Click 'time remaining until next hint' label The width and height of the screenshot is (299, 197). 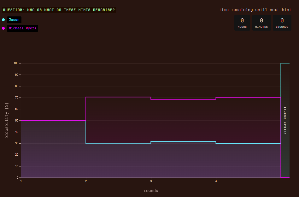[255, 10]
